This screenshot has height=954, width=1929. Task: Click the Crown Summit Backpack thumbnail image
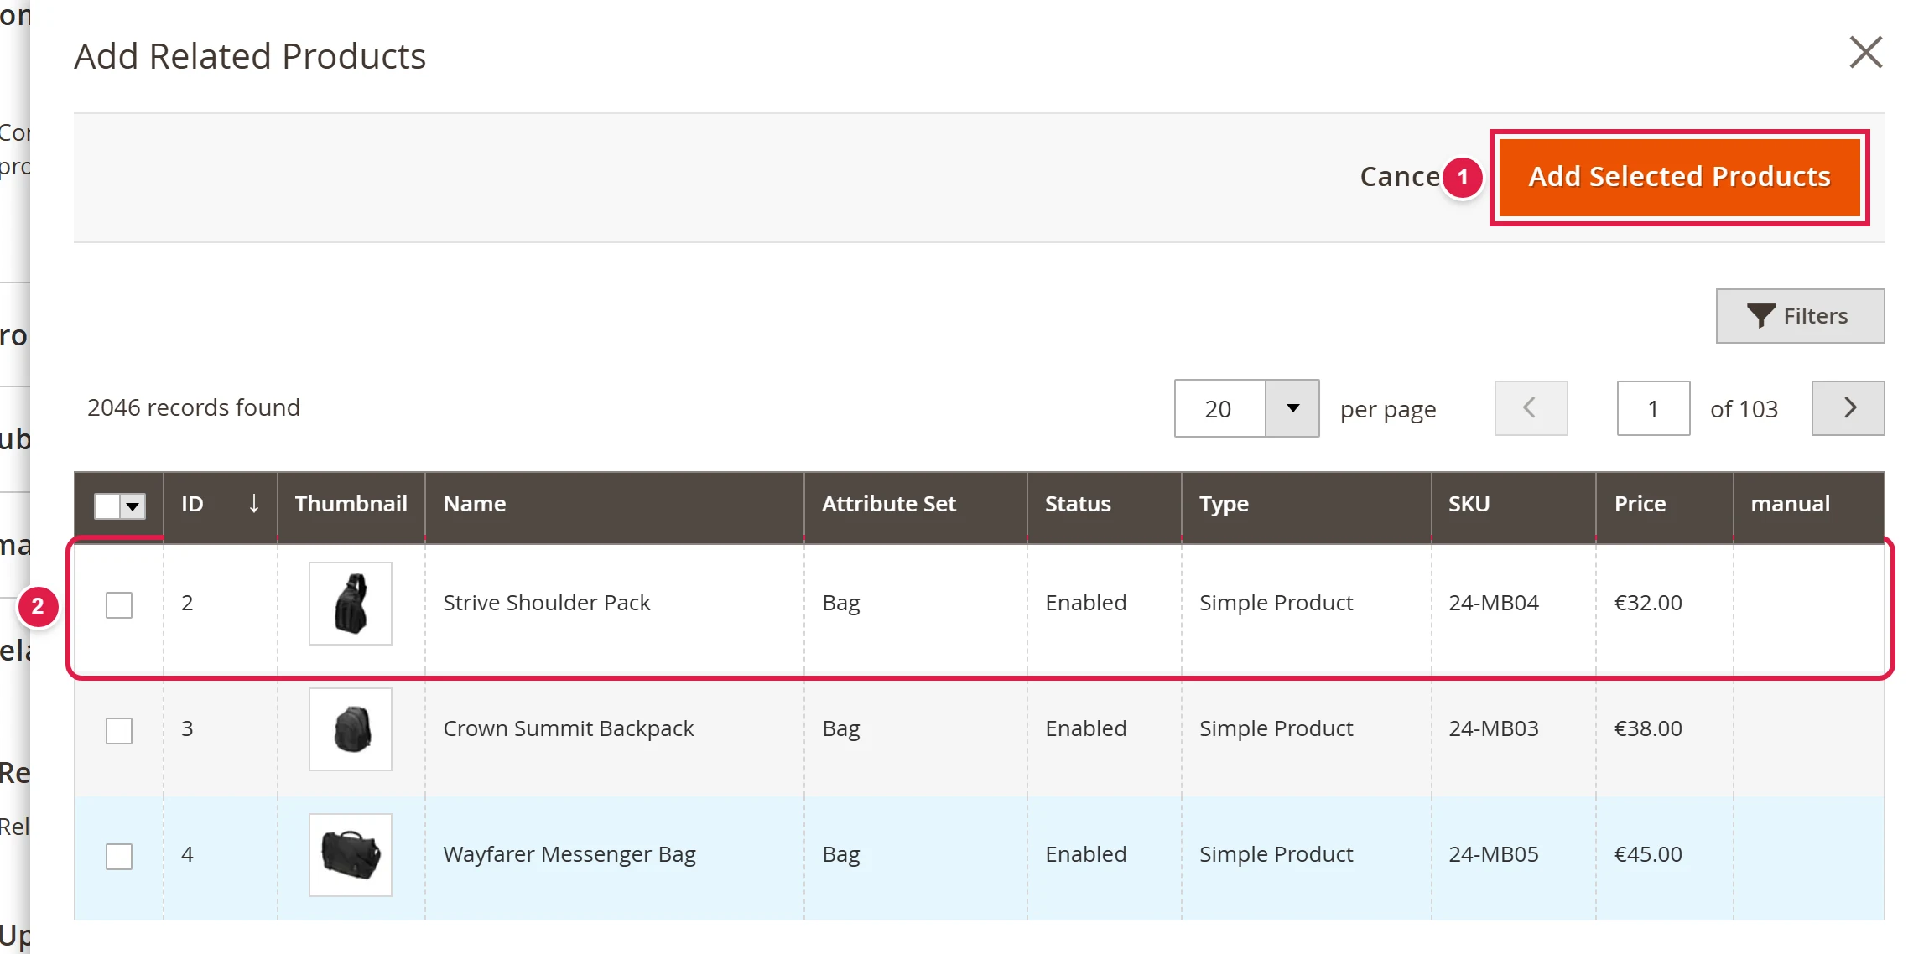pos(351,729)
